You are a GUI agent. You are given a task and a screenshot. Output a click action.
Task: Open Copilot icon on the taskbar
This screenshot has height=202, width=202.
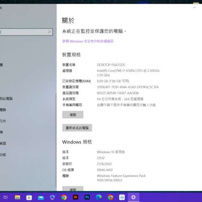click(x=52, y=198)
